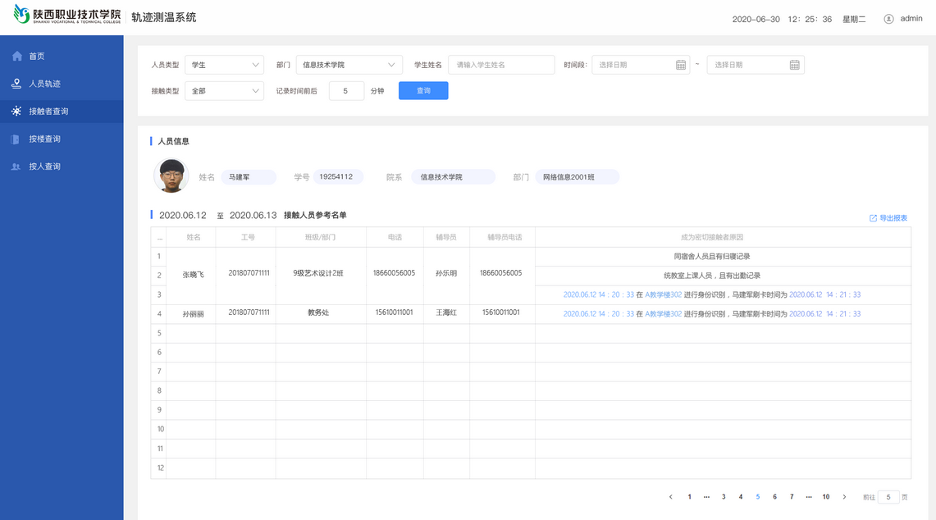
Task: Click the 学生姓名 input field
Action: 501,65
